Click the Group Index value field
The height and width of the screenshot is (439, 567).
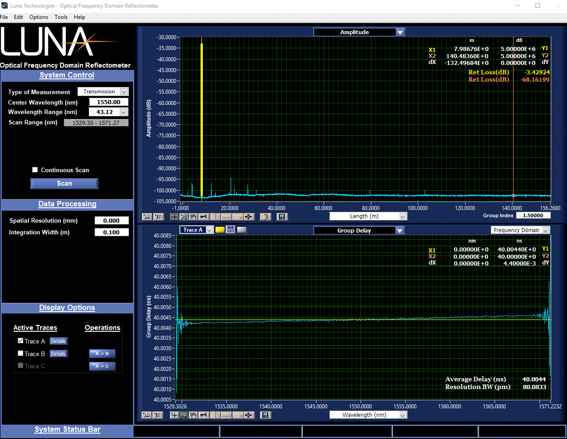coord(533,215)
